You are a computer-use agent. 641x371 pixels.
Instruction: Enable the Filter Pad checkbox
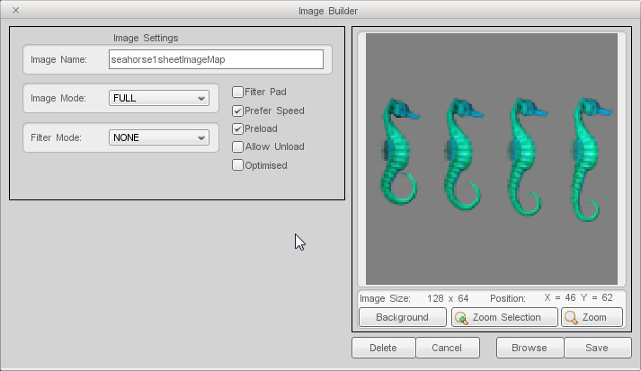(237, 92)
